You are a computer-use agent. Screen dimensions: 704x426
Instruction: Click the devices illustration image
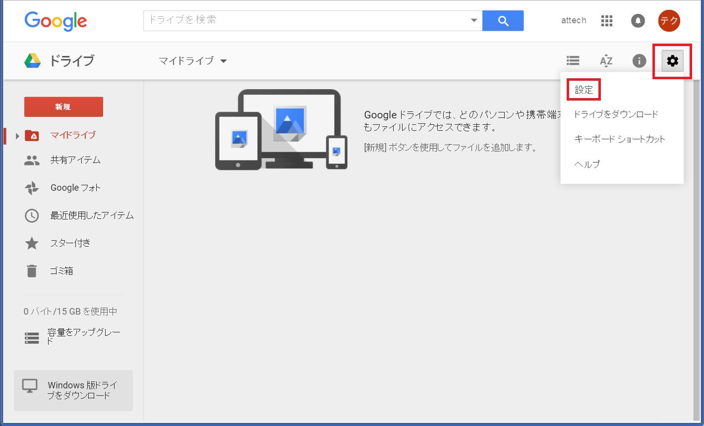click(281, 130)
